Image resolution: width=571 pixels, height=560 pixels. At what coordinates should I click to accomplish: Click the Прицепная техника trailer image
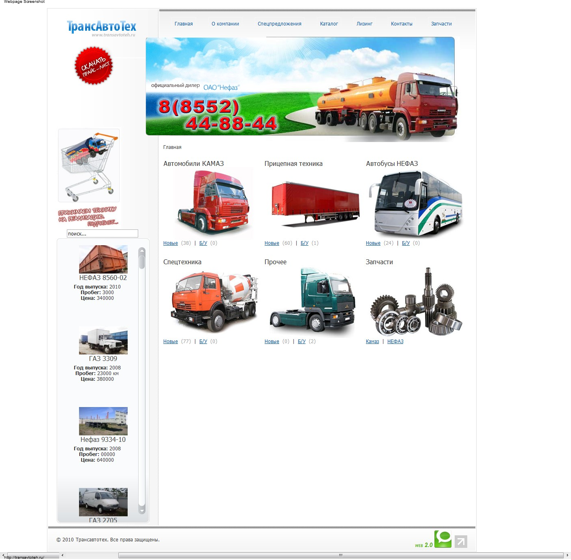tap(314, 202)
